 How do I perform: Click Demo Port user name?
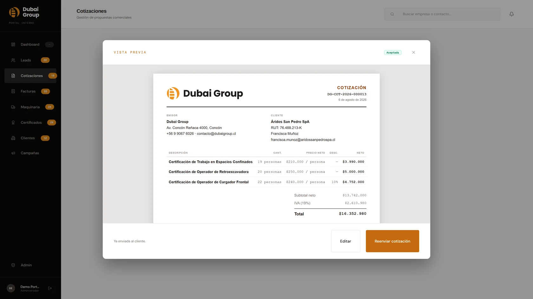pyautogui.click(x=30, y=287)
